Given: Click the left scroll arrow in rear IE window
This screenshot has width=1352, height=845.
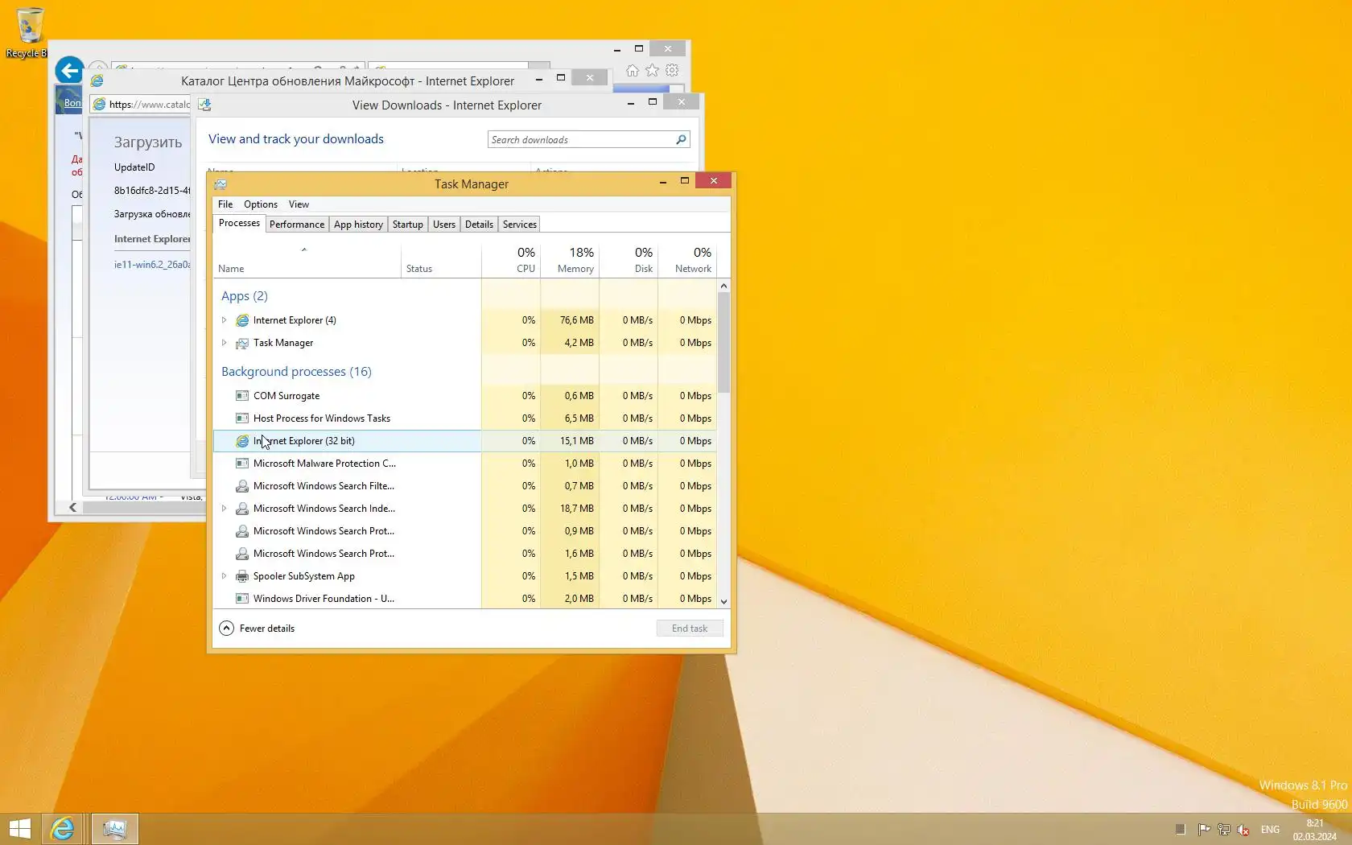Looking at the screenshot, I should point(73,507).
